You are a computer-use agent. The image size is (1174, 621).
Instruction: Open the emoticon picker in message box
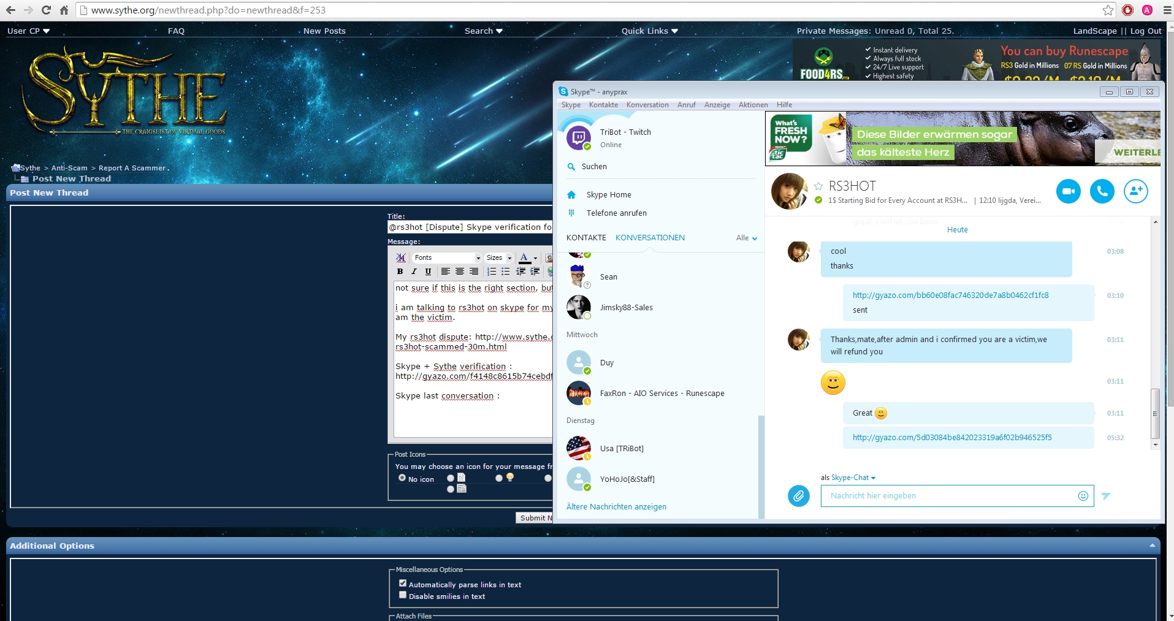tap(1083, 496)
